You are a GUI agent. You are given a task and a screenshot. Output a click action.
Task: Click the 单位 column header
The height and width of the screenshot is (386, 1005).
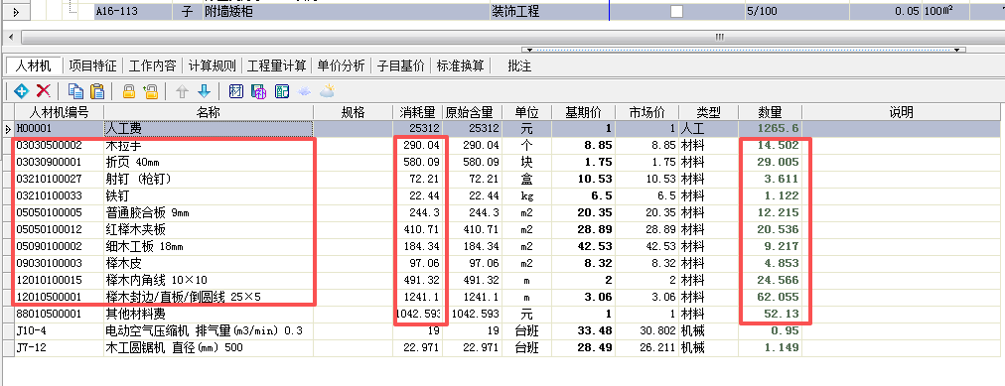[527, 112]
